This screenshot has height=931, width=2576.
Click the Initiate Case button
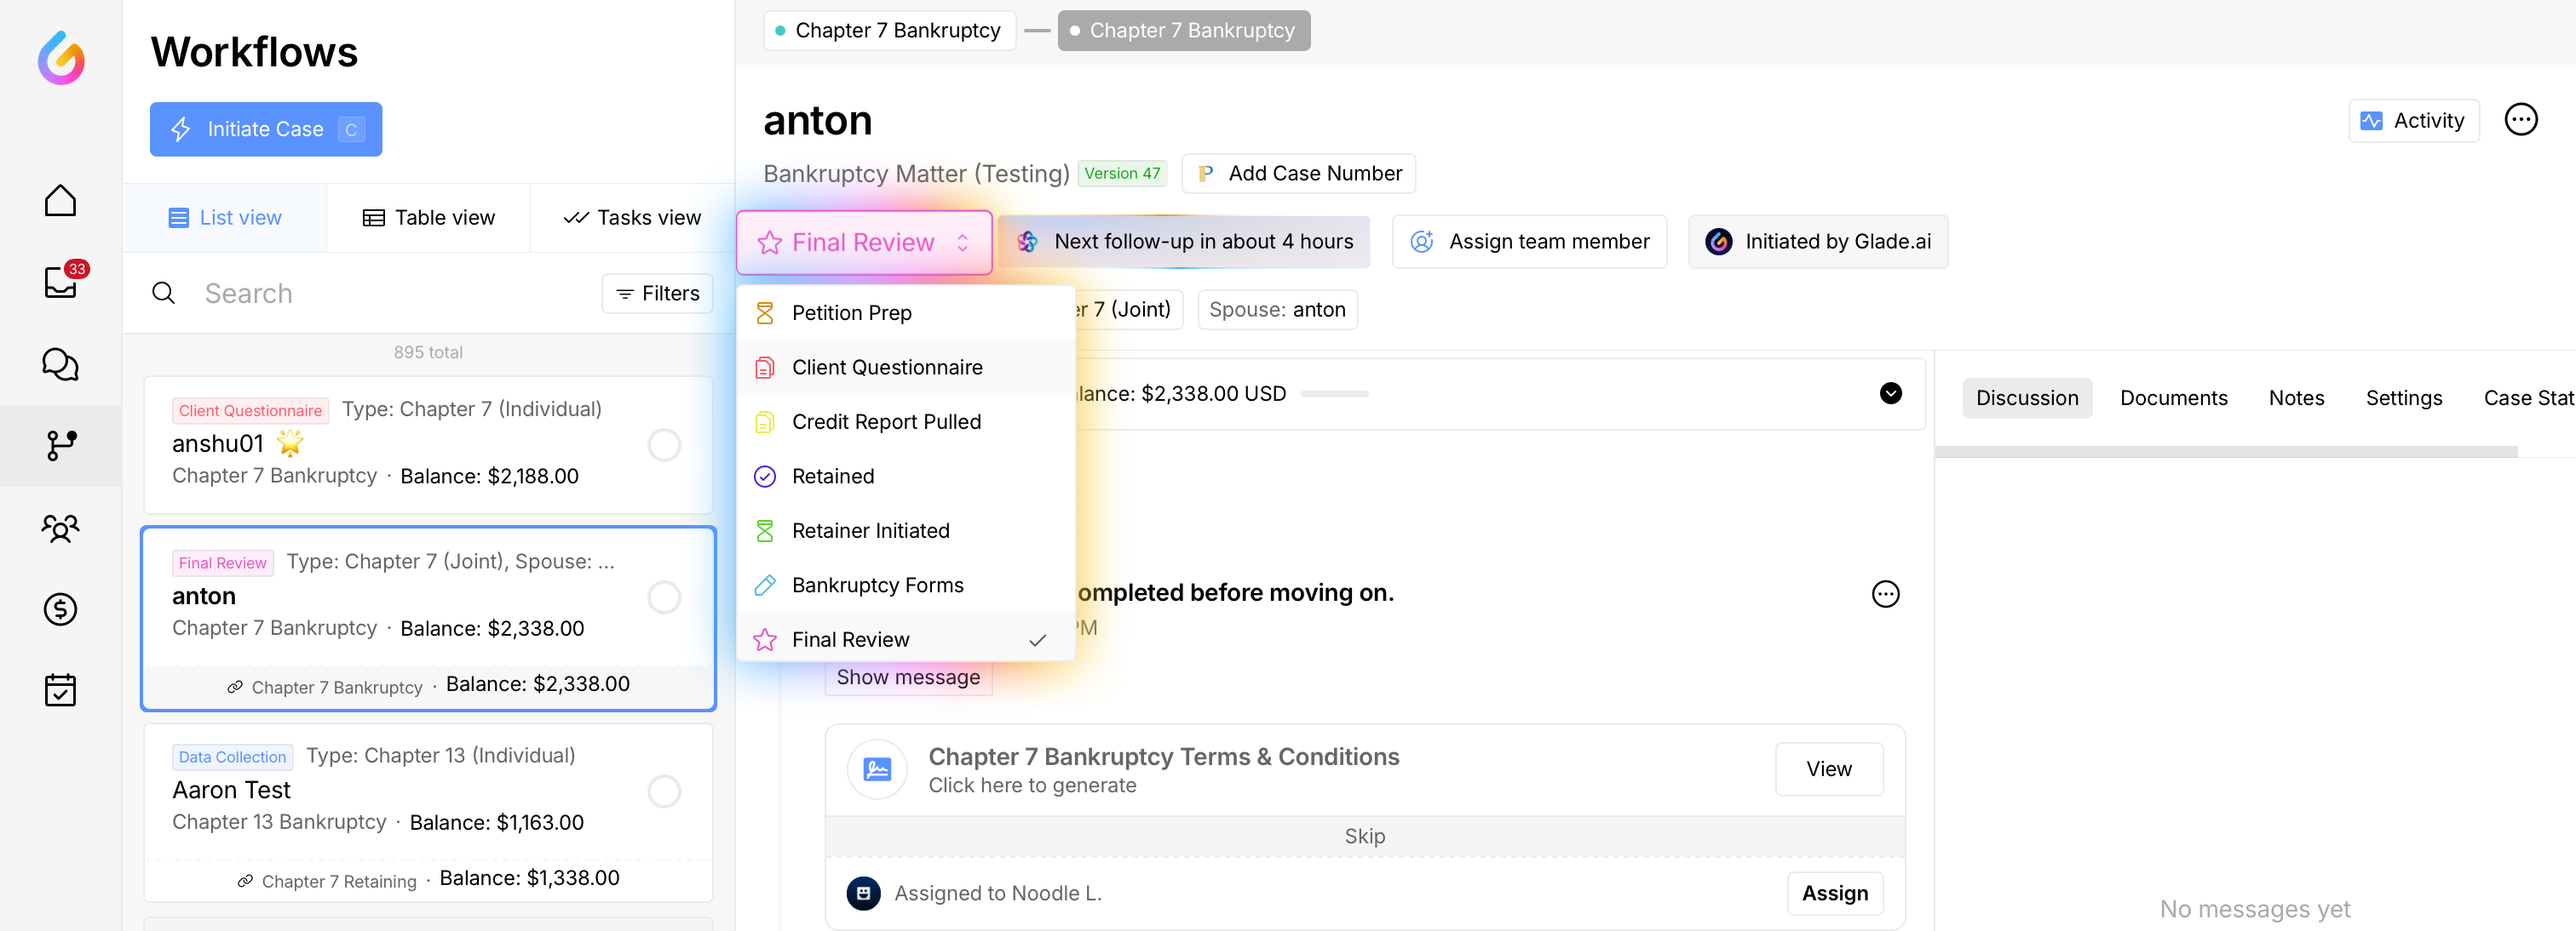point(266,129)
